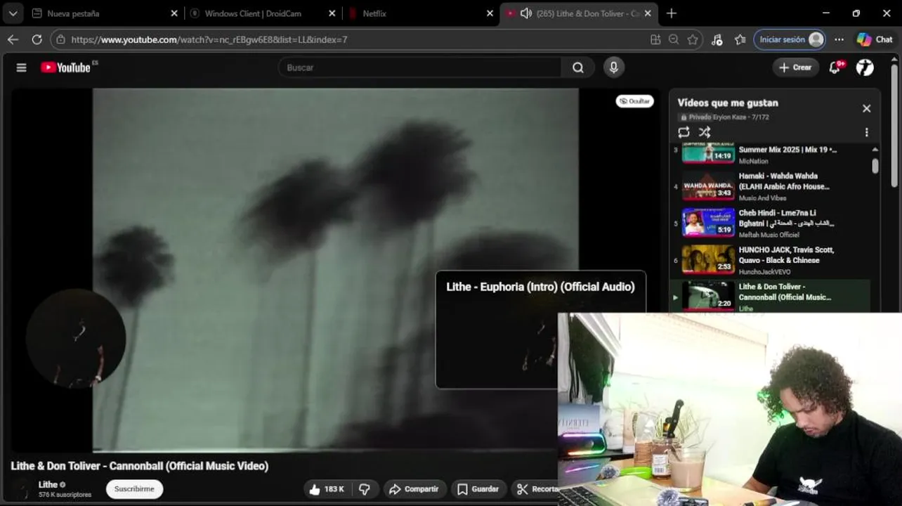
Task: Play Summer Mix 2025 from the playlist
Action: [771, 155]
